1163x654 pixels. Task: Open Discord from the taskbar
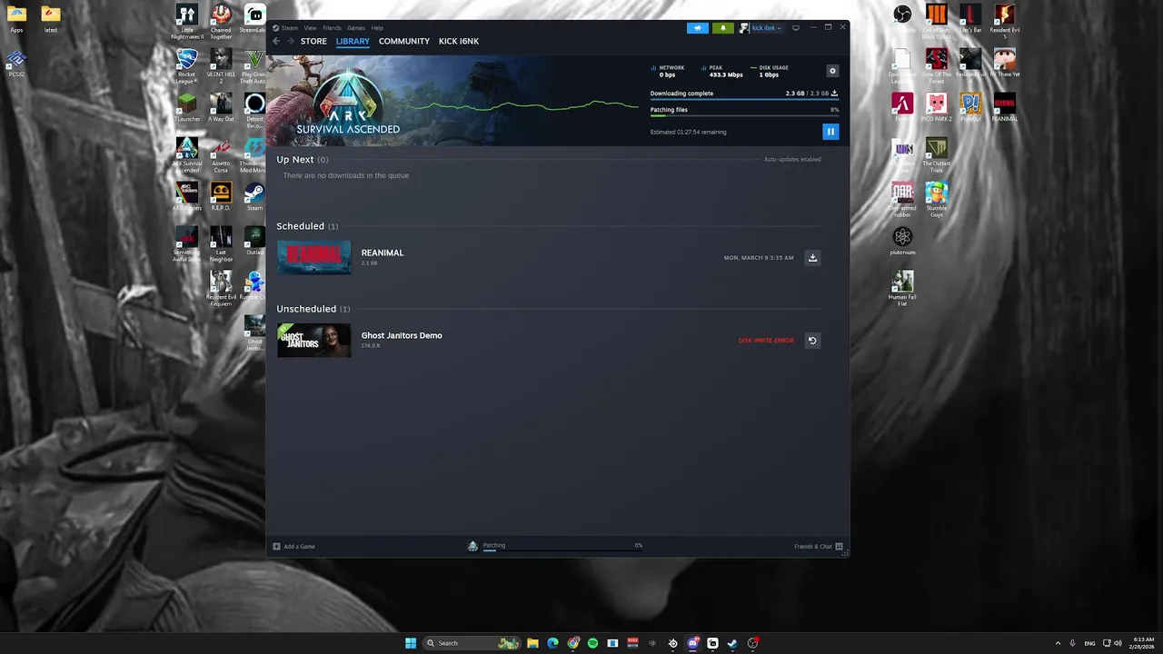(x=692, y=643)
